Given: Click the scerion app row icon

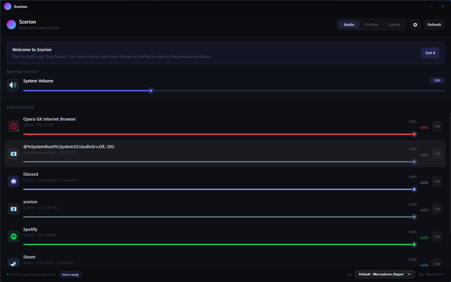Looking at the screenshot, I should point(14,209).
